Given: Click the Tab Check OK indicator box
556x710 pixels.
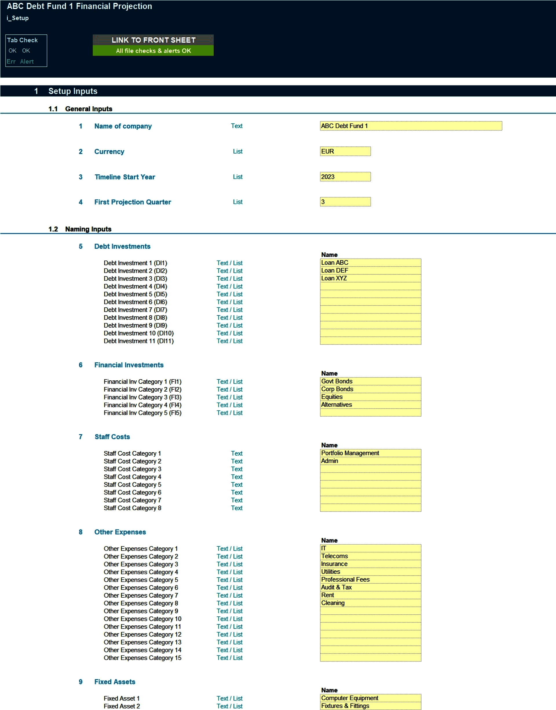Looking at the screenshot, I should [26, 50].
